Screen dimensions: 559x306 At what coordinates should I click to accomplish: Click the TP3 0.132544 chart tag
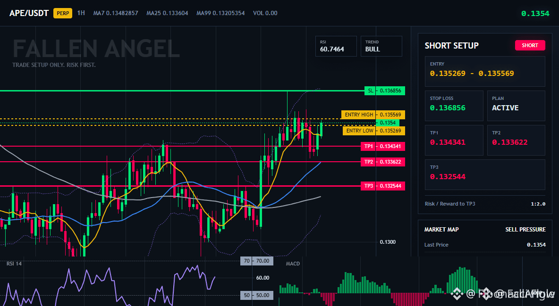coord(383,186)
